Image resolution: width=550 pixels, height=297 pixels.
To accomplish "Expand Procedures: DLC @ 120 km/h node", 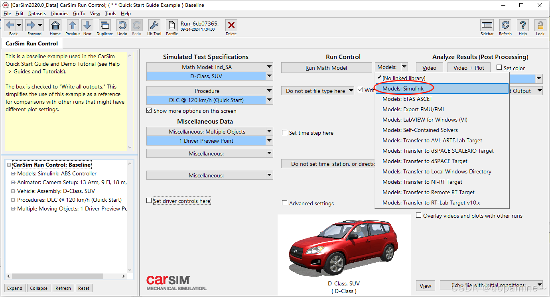I will pos(13,200).
